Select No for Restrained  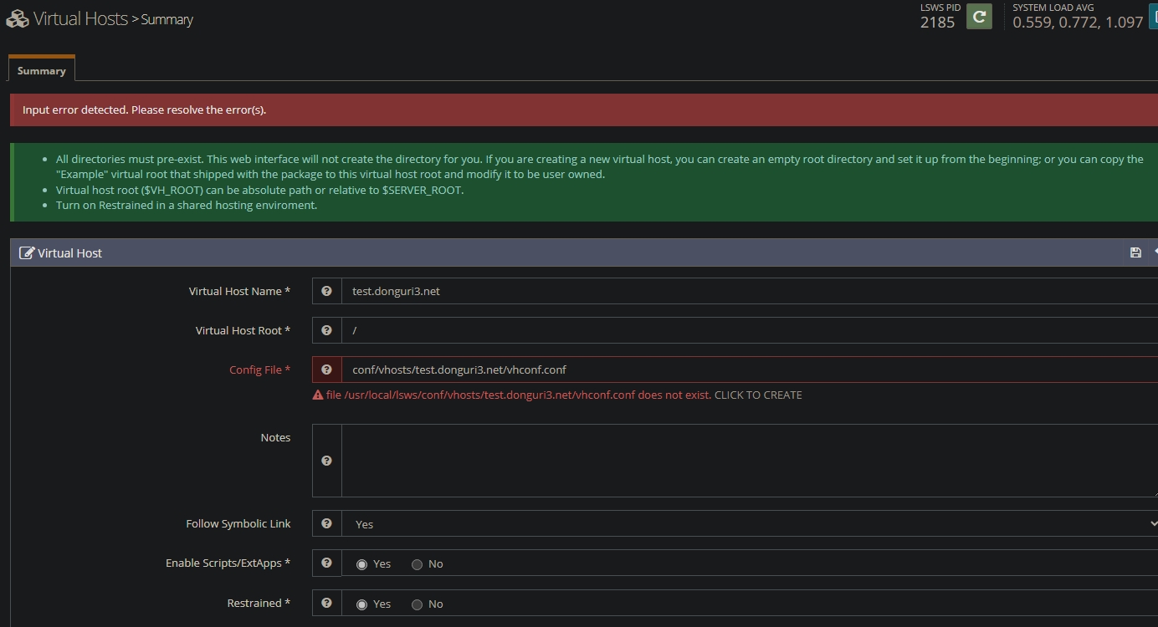click(417, 604)
